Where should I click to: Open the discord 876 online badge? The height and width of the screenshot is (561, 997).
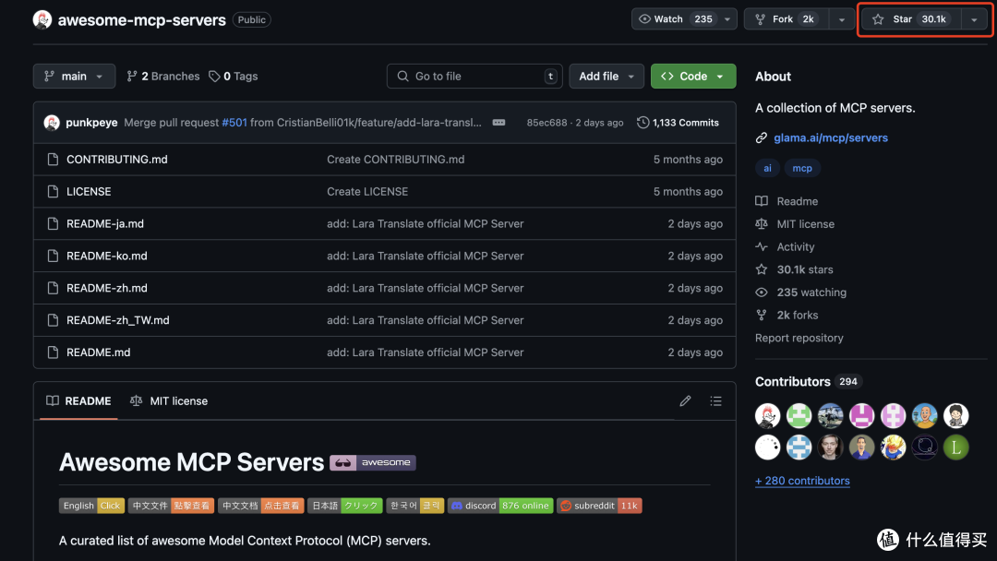(500, 506)
